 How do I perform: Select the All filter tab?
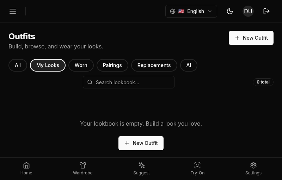coord(18,65)
